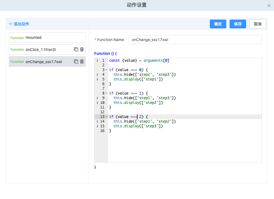Click 添加动作 to add an action
The image size is (274, 199).
tap(19, 24)
